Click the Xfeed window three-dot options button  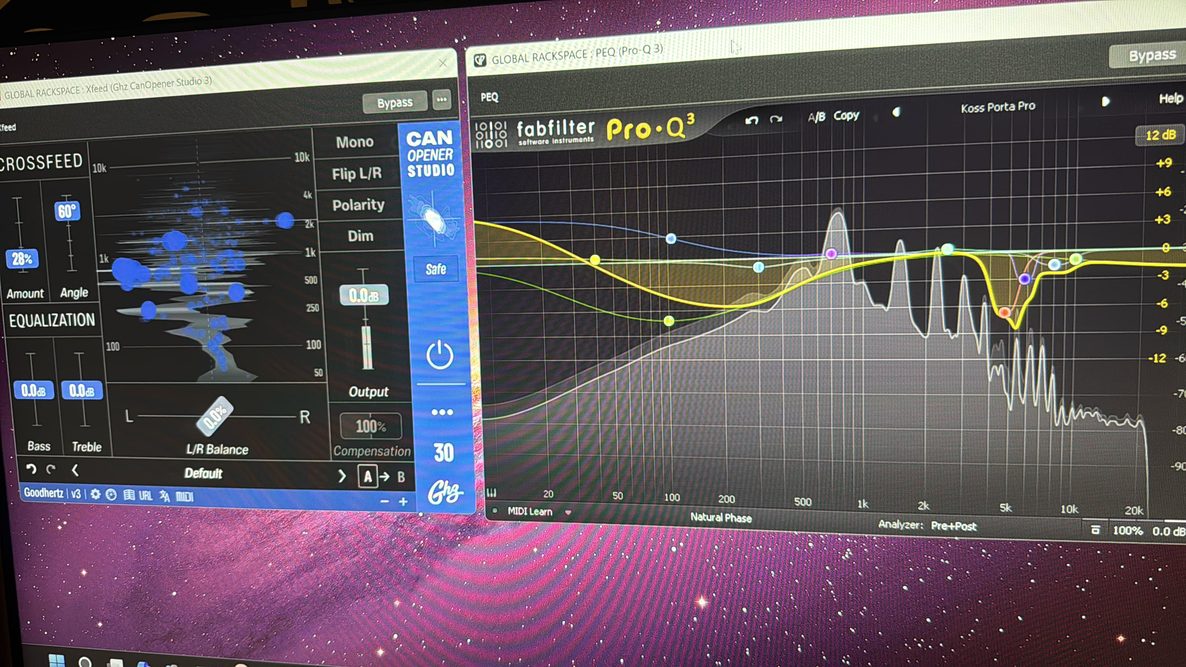[x=442, y=99]
